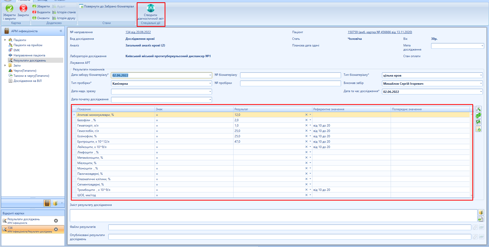
Task: Open result dropdown in Еозінофіли row
Action: pyautogui.click(x=310, y=136)
